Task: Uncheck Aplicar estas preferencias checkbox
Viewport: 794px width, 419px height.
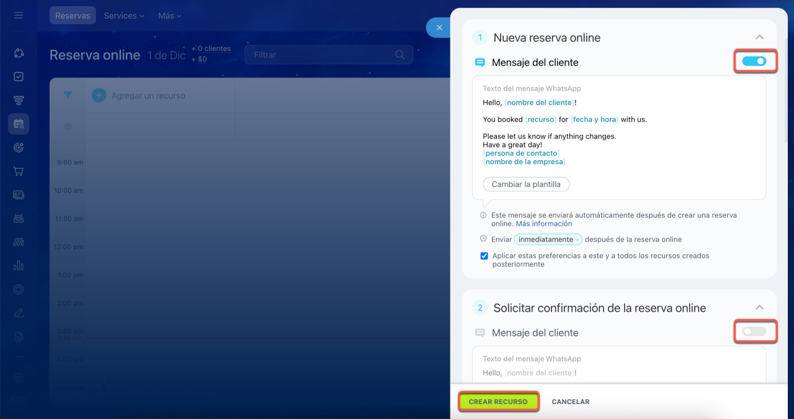Action: coord(484,256)
